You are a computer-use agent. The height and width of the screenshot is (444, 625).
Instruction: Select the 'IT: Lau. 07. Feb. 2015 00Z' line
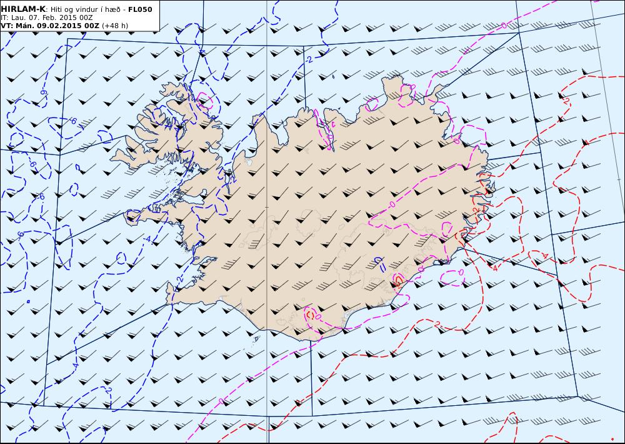pyautogui.click(x=47, y=18)
